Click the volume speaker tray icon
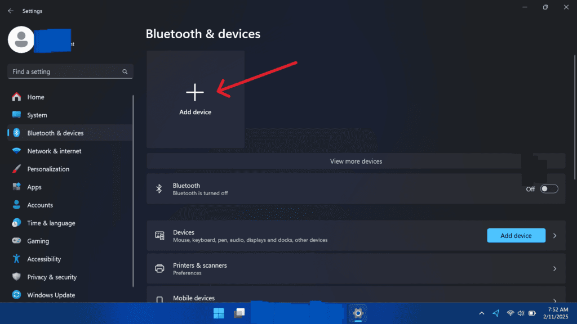Viewport: 577px width, 324px height. [x=521, y=313]
